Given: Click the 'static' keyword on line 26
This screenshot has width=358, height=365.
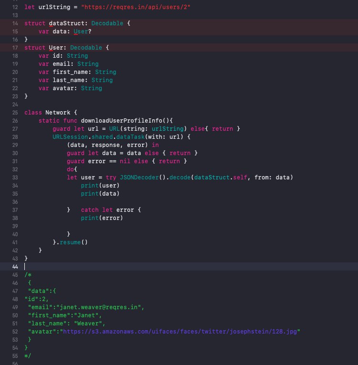Looking at the screenshot, I should tap(49, 121).
